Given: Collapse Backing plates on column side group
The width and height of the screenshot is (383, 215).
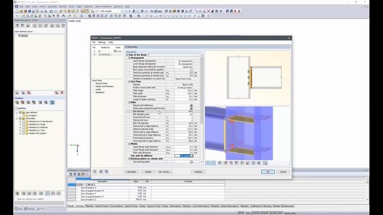Looking at the screenshot, I should [x=129, y=159].
